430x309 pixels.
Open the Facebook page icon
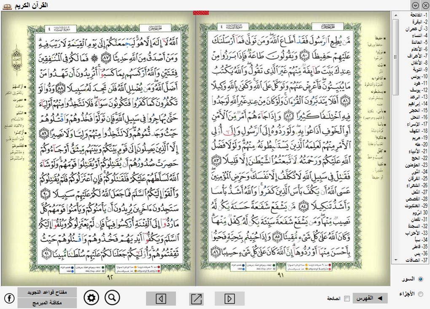[x=9, y=298]
